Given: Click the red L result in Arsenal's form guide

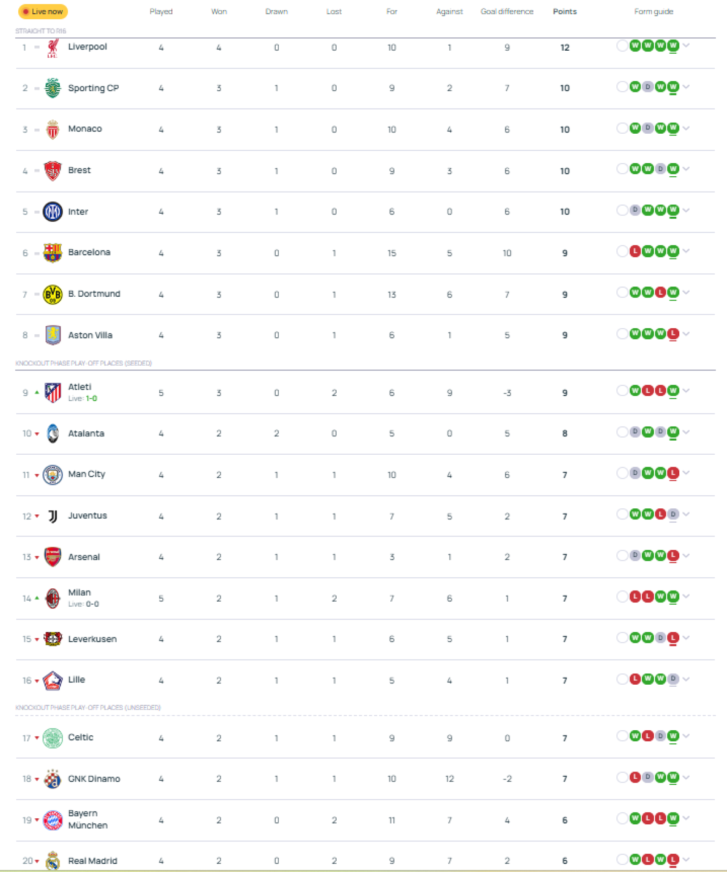Looking at the screenshot, I should pos(672,555).
